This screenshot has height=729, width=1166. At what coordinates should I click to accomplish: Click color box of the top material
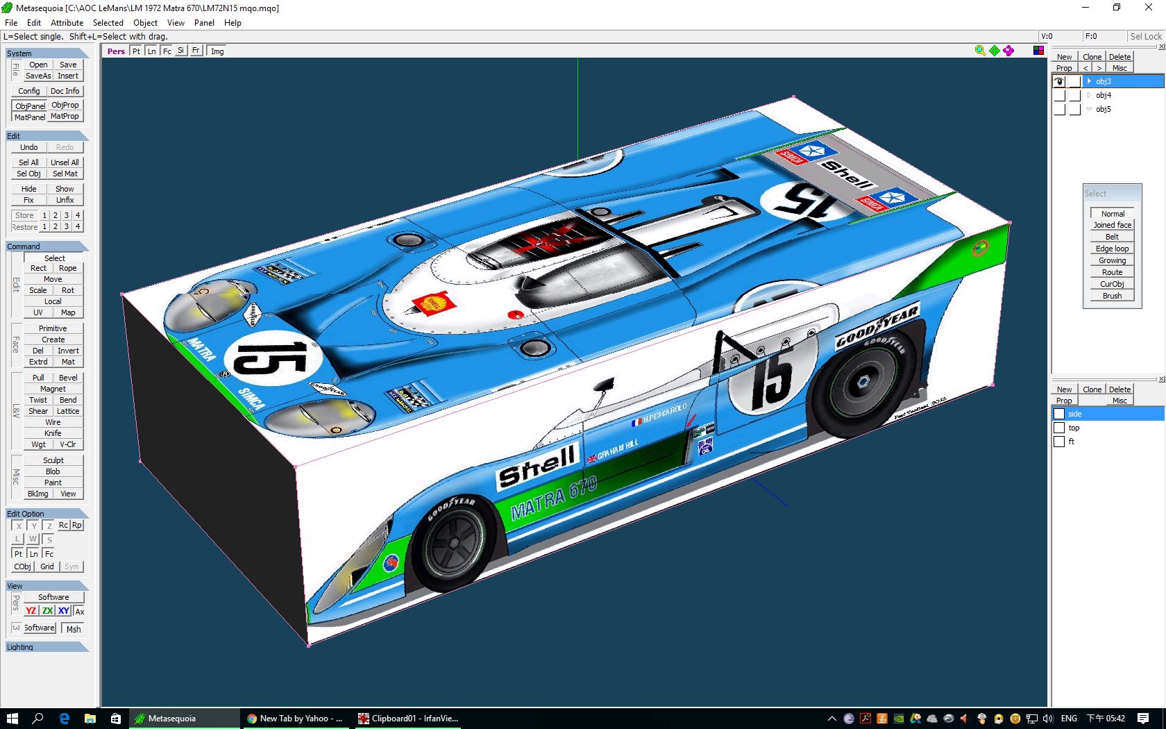(x=1059, y=428)
